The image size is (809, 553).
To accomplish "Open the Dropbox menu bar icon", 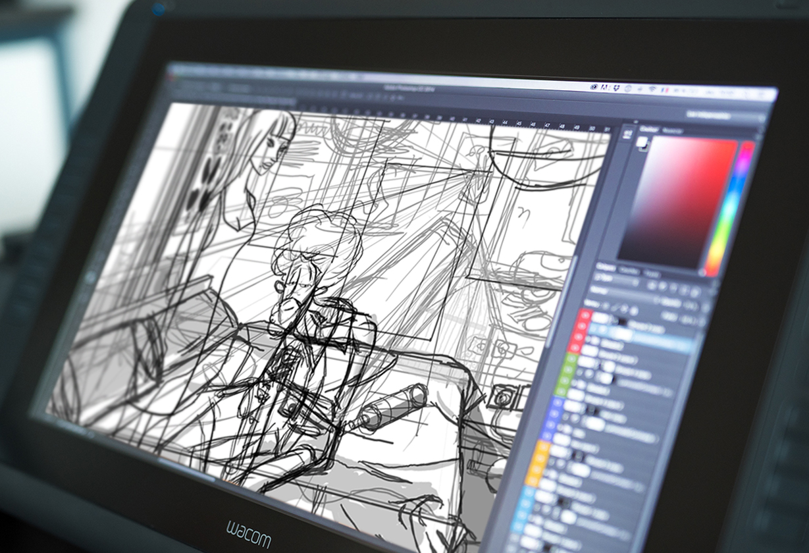I will [x=615, y=87].
